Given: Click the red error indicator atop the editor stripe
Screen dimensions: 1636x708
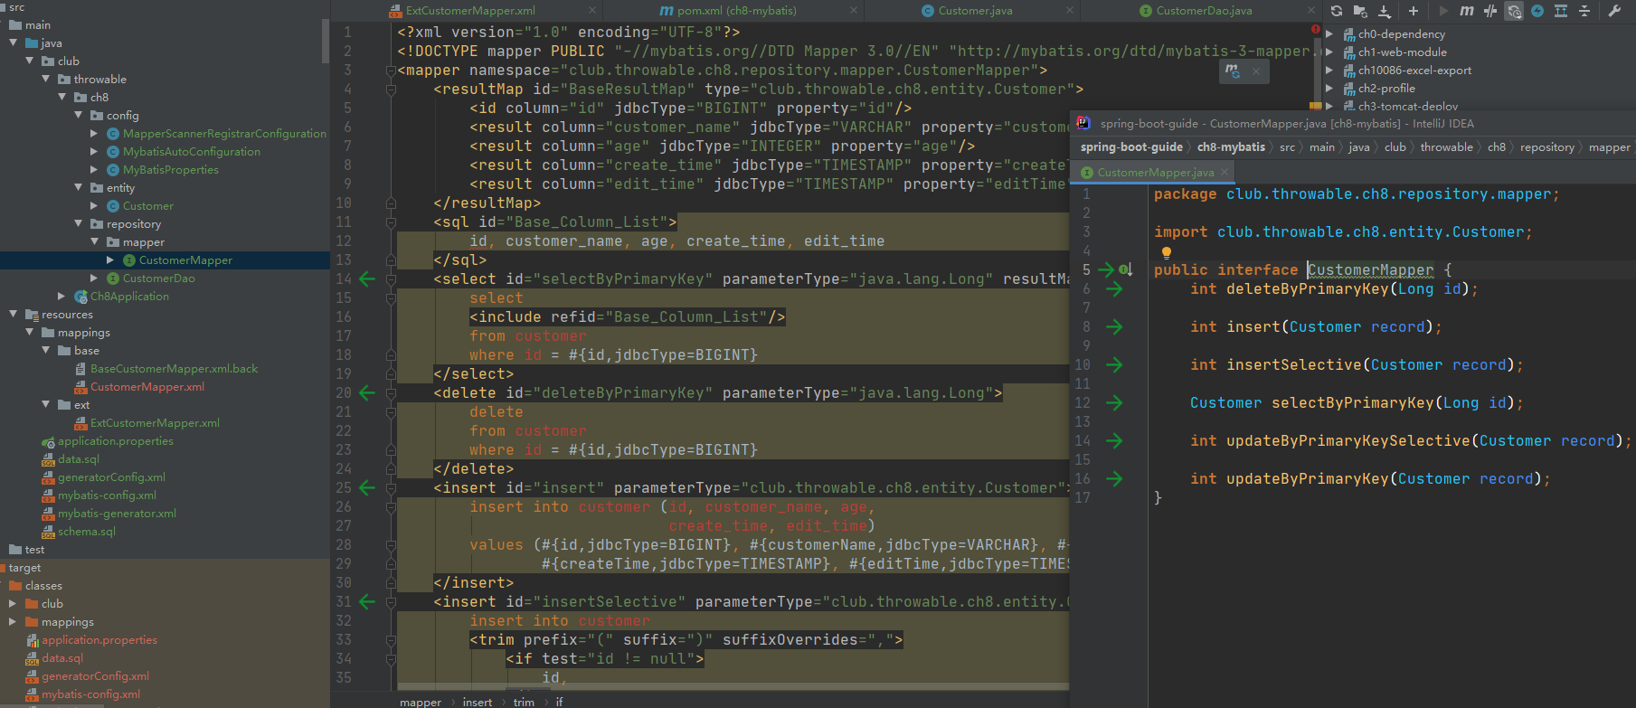Looking at the screenshot, I should coord(1316,30).
